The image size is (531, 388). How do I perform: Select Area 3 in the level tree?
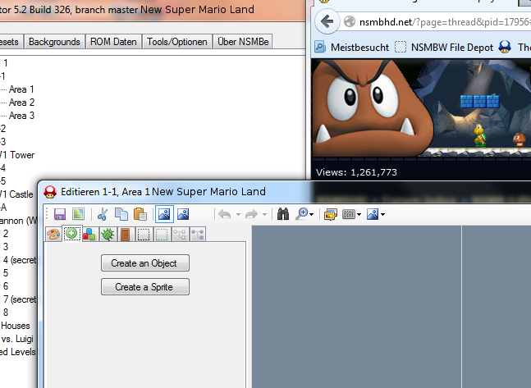click(x=21, y=116)
